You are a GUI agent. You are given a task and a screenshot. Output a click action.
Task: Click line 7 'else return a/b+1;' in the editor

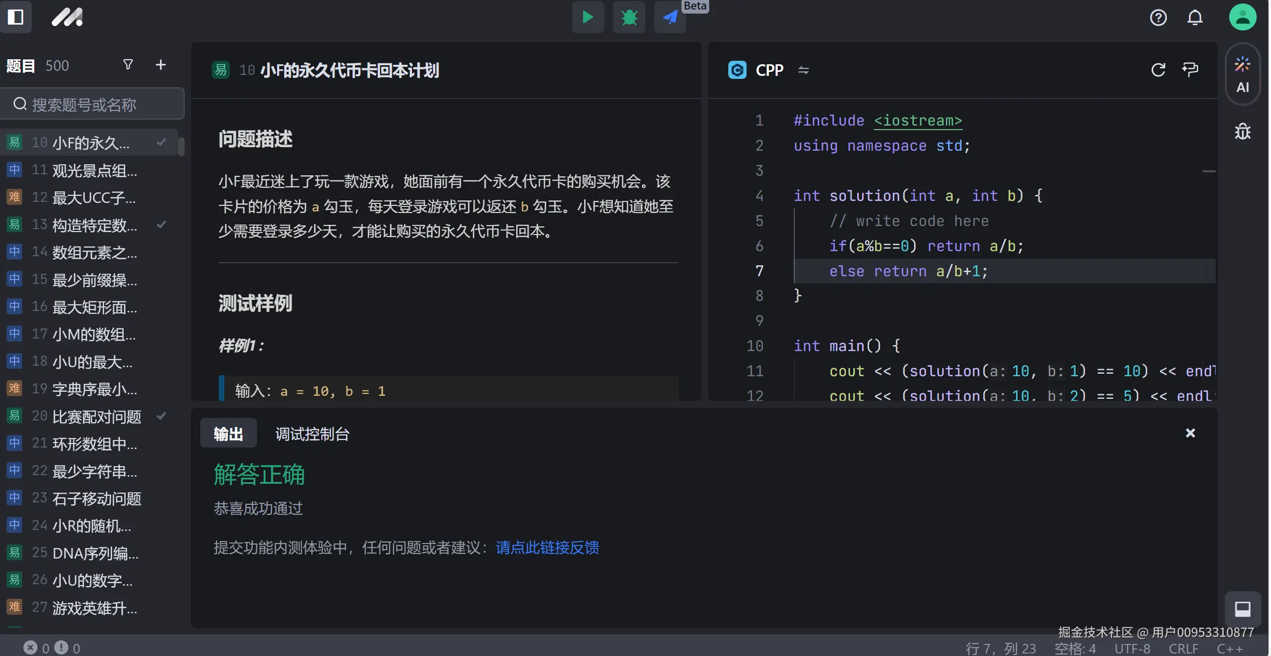click(x=908, y=271)
